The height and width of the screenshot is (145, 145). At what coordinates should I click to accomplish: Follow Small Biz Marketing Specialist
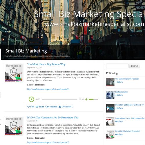(x=119, y=134)
